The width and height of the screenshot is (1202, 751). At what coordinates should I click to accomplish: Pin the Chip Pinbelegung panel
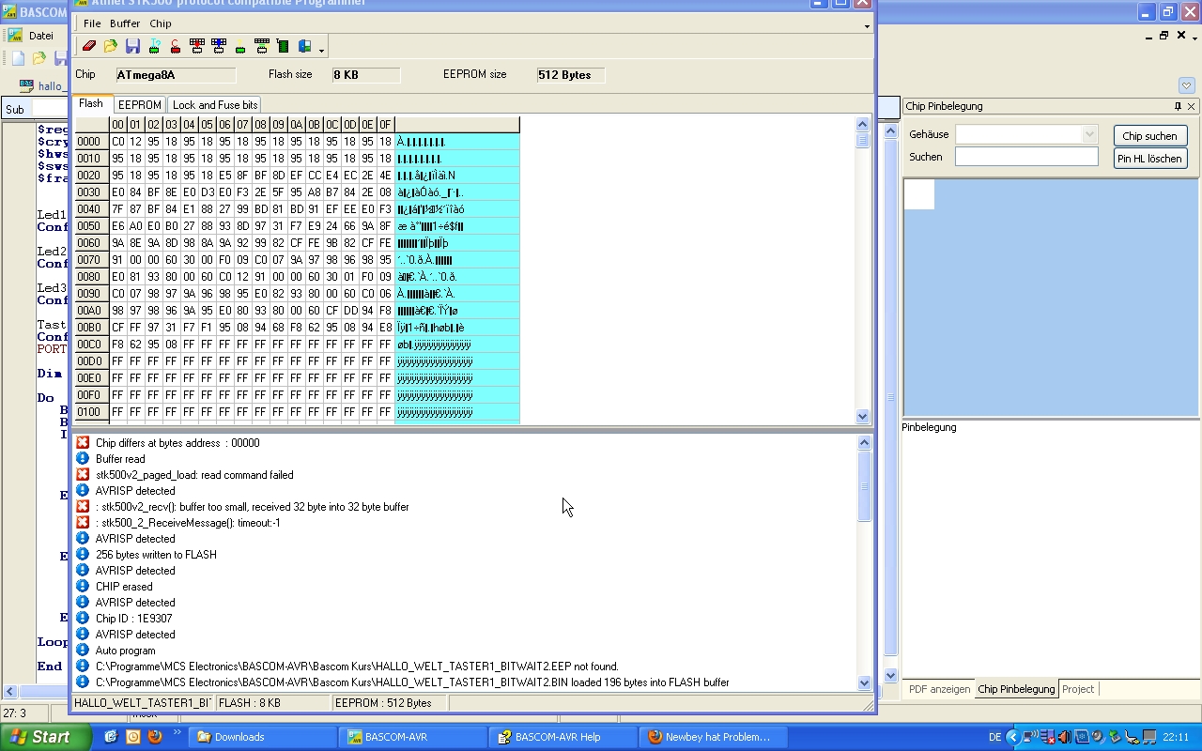pos(1178,106)
